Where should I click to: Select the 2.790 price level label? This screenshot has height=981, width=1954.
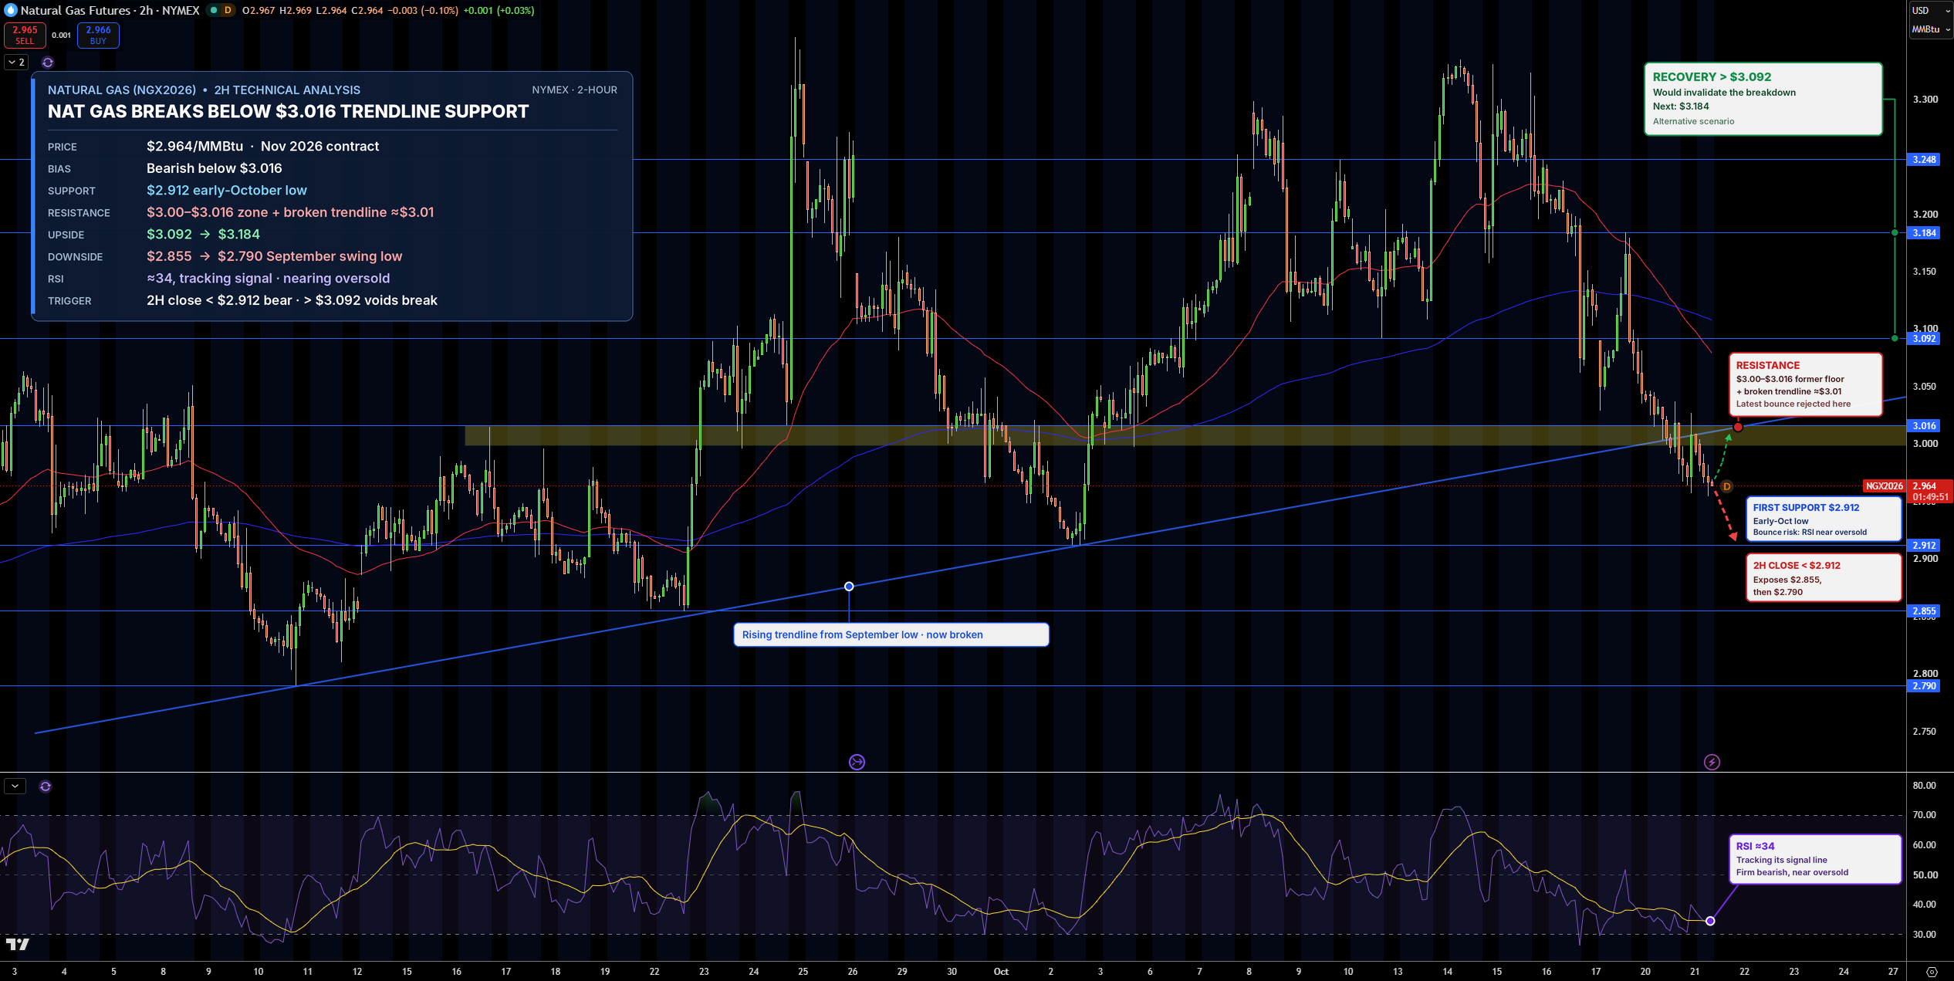click(1924, 686)
